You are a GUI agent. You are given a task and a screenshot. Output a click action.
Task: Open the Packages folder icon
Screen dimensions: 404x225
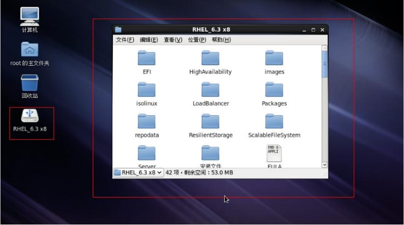point(274,89)
